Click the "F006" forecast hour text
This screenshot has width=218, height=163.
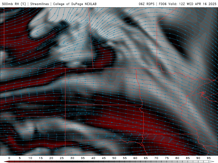[x=162, y=4]
